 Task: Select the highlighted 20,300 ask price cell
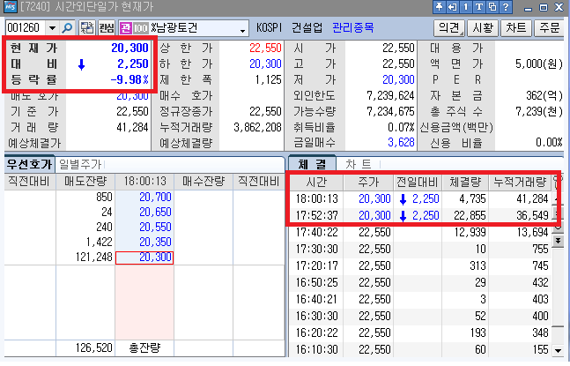[144, 258]
